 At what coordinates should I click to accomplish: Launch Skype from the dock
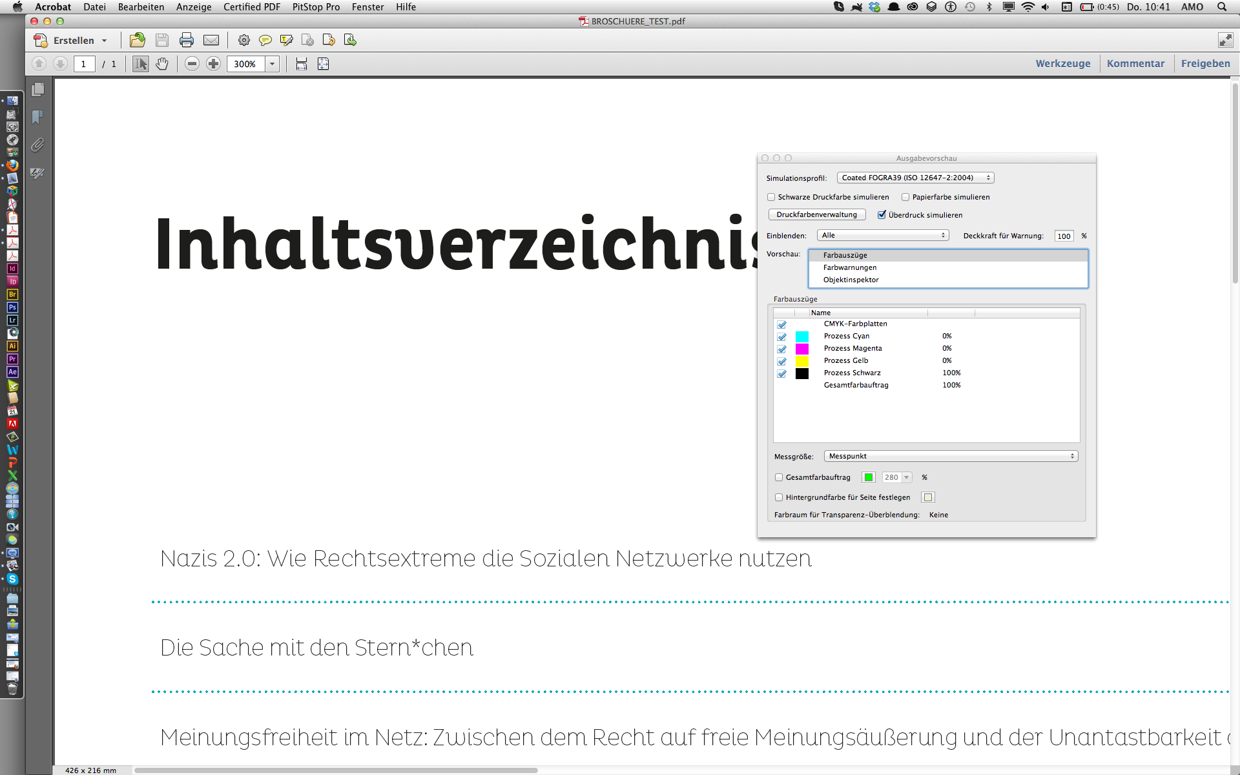tap(12, 579)
